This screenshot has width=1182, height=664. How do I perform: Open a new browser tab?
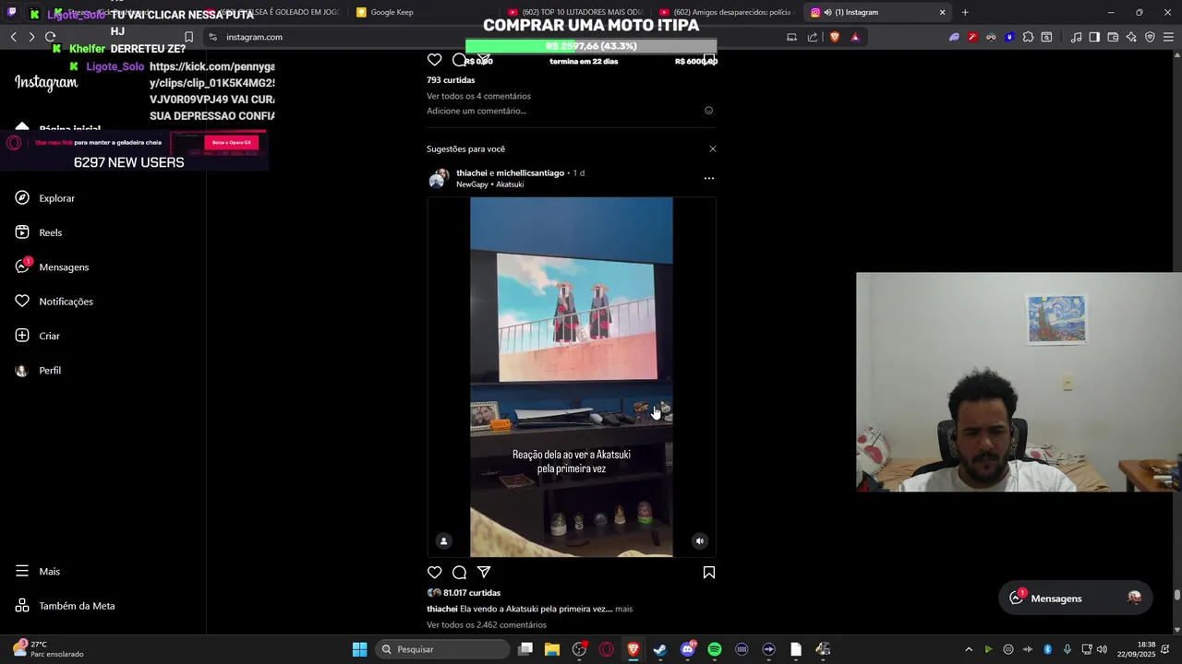coord(965,12)
